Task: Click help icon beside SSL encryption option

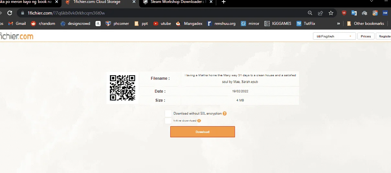Action: point(225,114)
